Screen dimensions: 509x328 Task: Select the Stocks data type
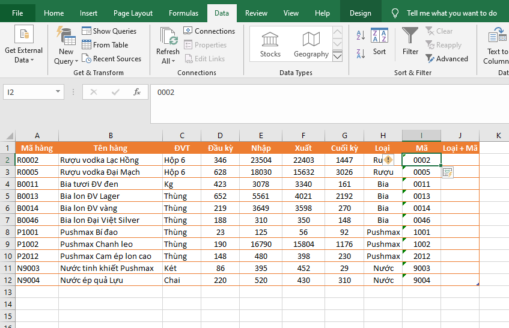[x=270, y=44]
